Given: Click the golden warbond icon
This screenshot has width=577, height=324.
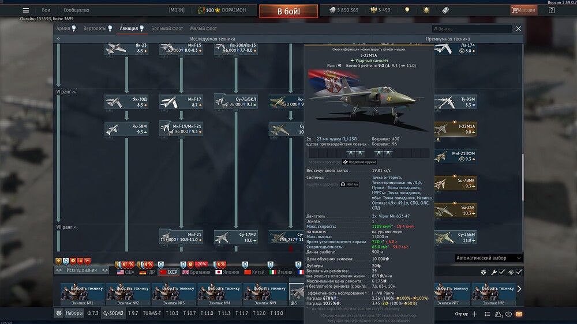Looking at the screenshot, I should coord(426,10).
